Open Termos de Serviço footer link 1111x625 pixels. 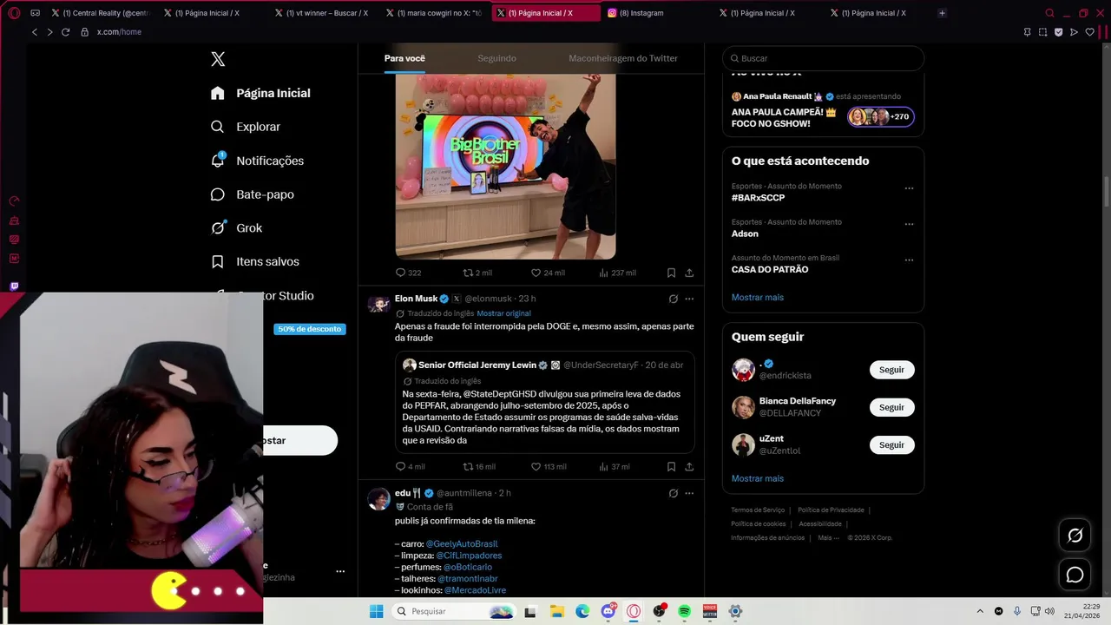point(758,510)
